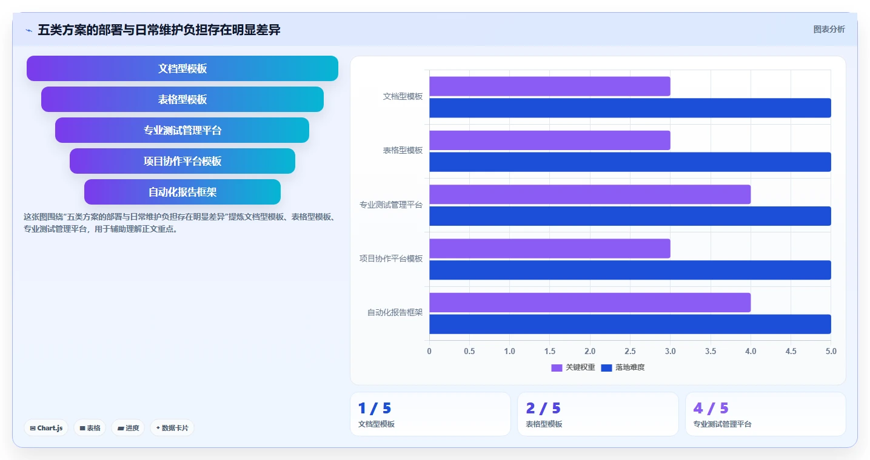
Task: Click the 自动化报告框架 y-axis label
Action: (x=395, y=312)
